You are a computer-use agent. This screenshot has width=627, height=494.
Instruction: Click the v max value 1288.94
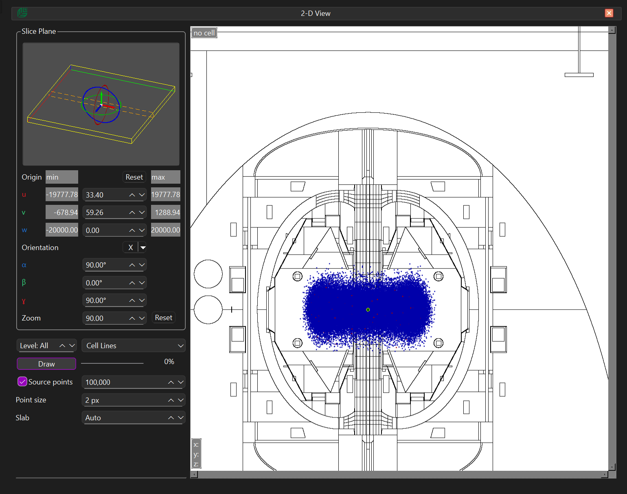coord(166,212)
